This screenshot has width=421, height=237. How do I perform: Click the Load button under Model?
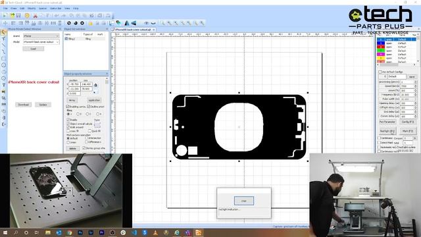pyautogui.click(x=34, y=49)
